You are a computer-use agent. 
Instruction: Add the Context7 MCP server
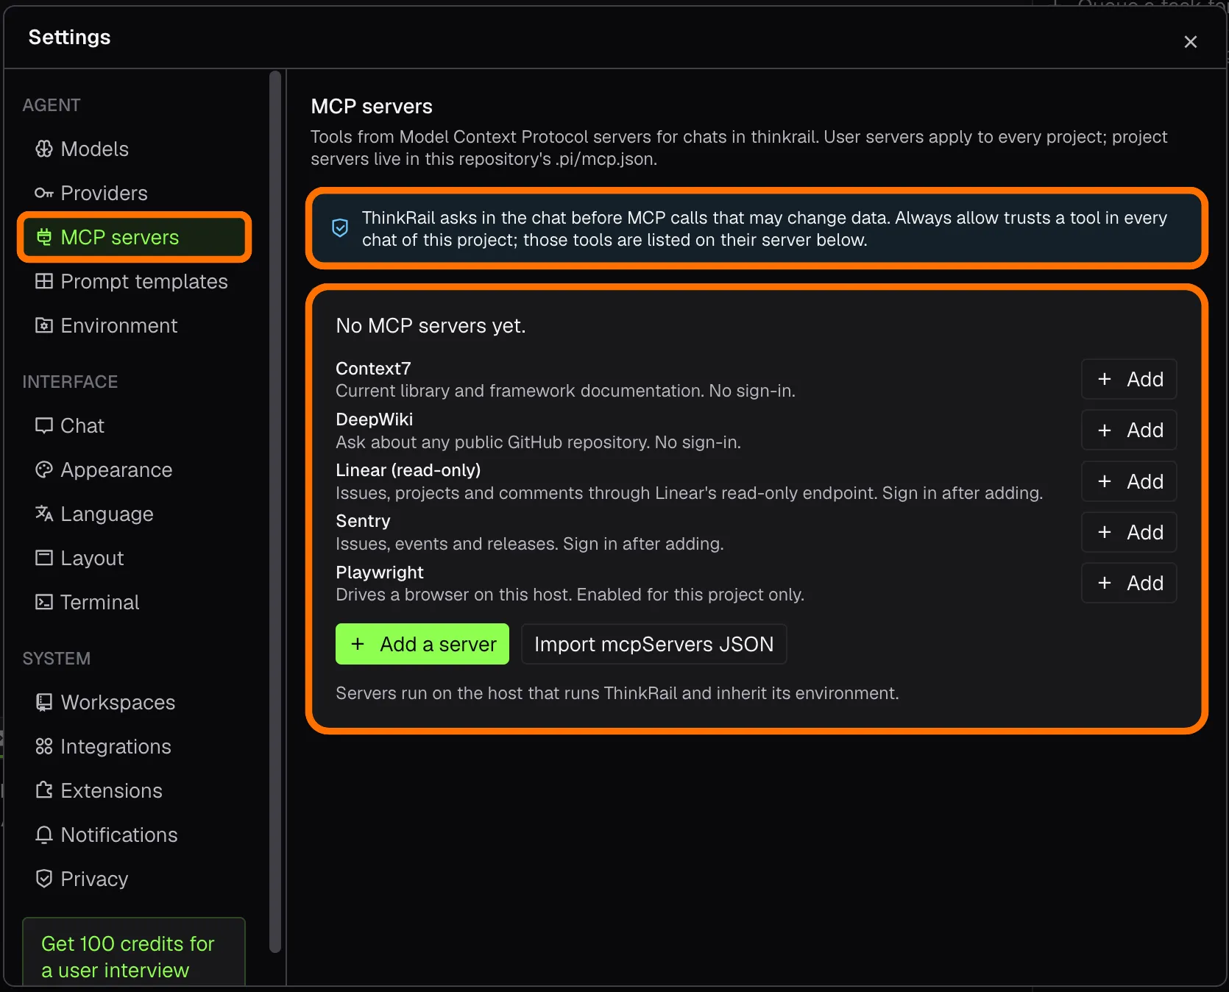[1129, 379]
